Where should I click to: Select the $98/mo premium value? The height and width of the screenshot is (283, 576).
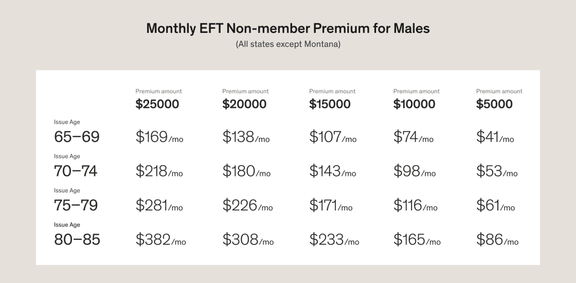pos(414,171)
